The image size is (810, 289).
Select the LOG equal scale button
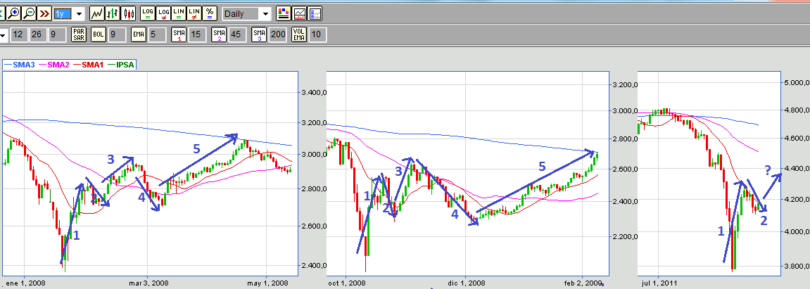click(148, 13)
